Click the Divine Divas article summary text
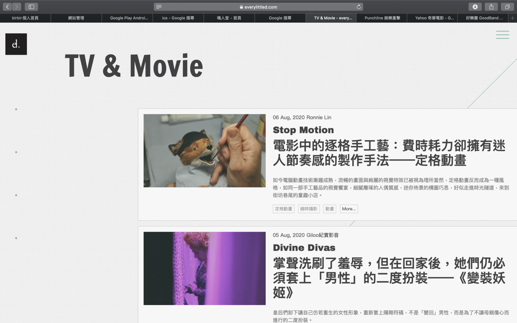 coord(391,316)
